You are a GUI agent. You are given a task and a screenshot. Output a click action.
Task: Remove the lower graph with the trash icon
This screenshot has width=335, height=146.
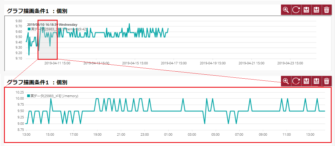(326, 81)
